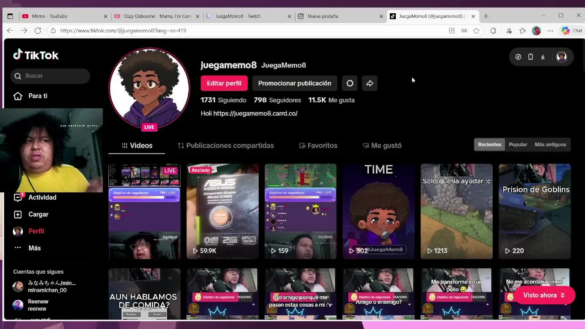This screenshot has height=329, width=585.
Task: Click the translate page icon
Action: (464, 31)
